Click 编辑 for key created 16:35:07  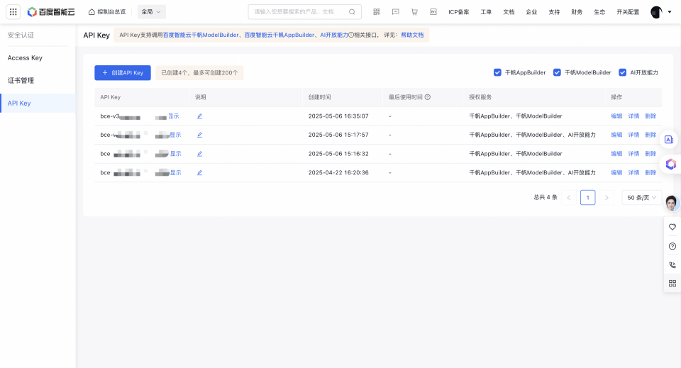point(616,116)
